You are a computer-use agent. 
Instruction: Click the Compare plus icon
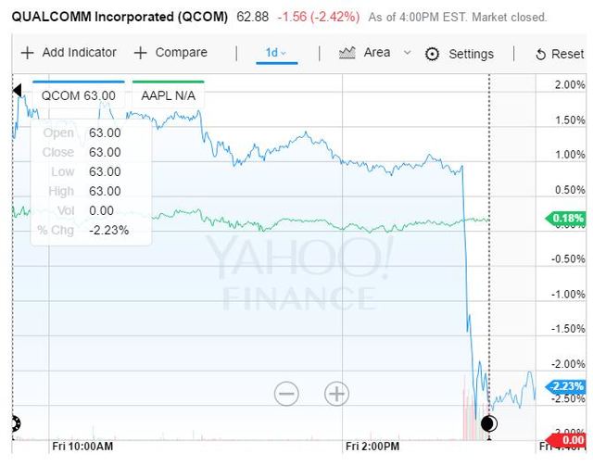(x=141, y=53)
